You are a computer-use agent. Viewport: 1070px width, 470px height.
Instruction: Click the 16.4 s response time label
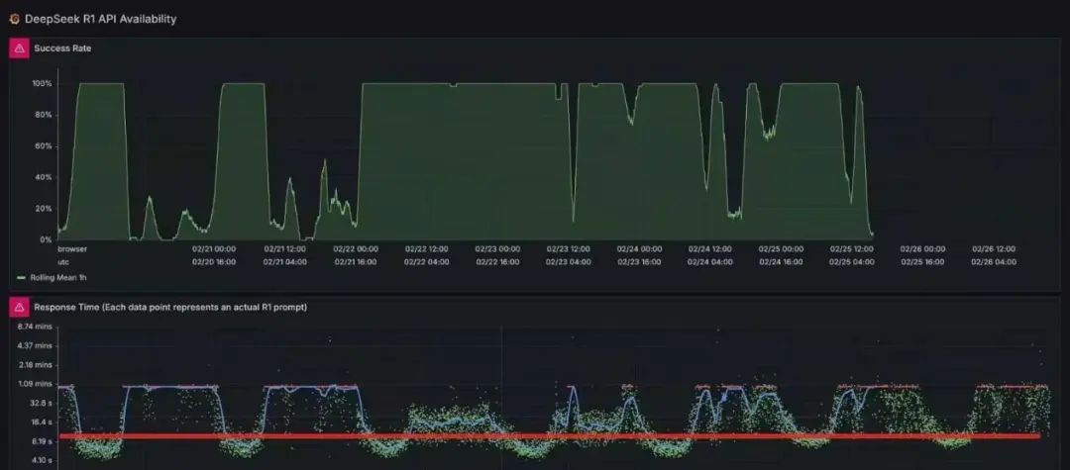40,423
